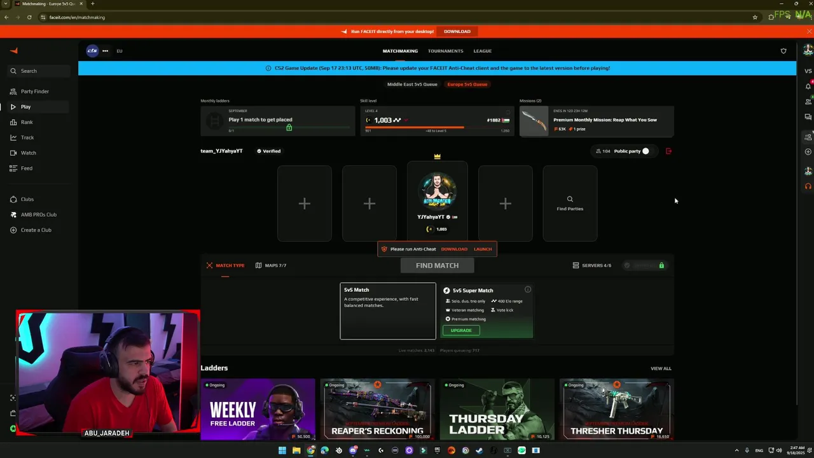The width and height of the screenshot is (814, 458).
Task: Open the Thresher Thursday ladder thumbnail
Action: 617,410
